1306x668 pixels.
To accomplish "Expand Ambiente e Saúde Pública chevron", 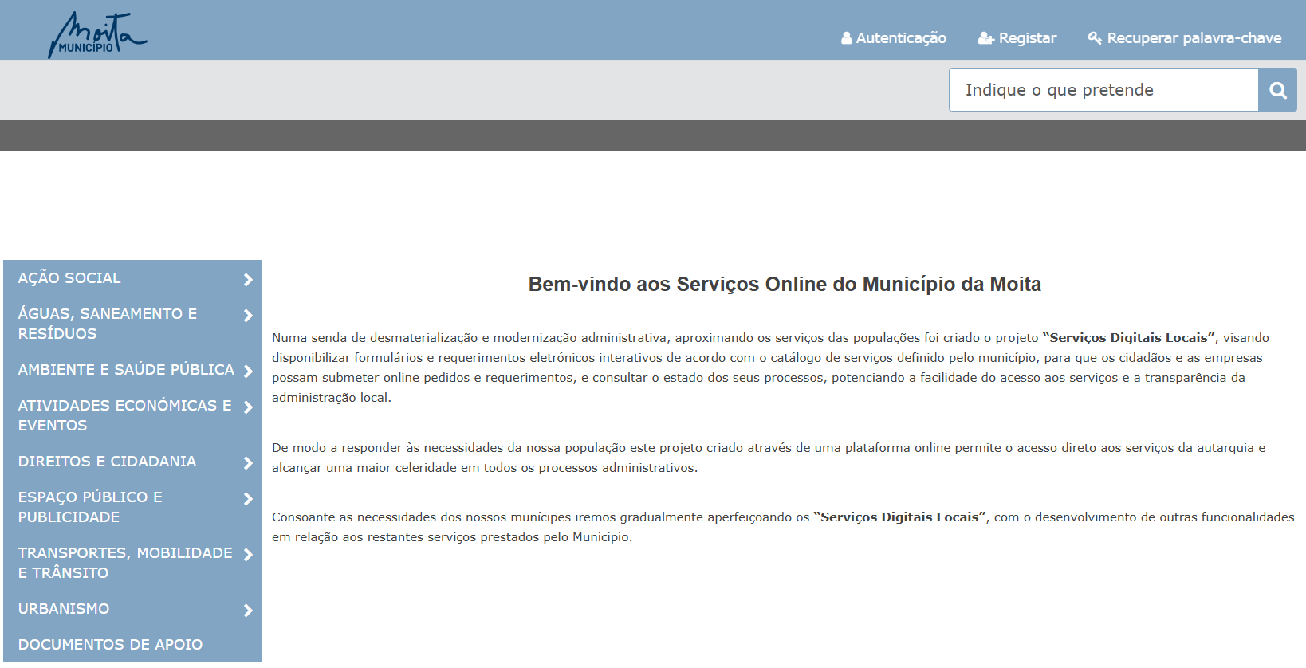I will coord(248,371).
